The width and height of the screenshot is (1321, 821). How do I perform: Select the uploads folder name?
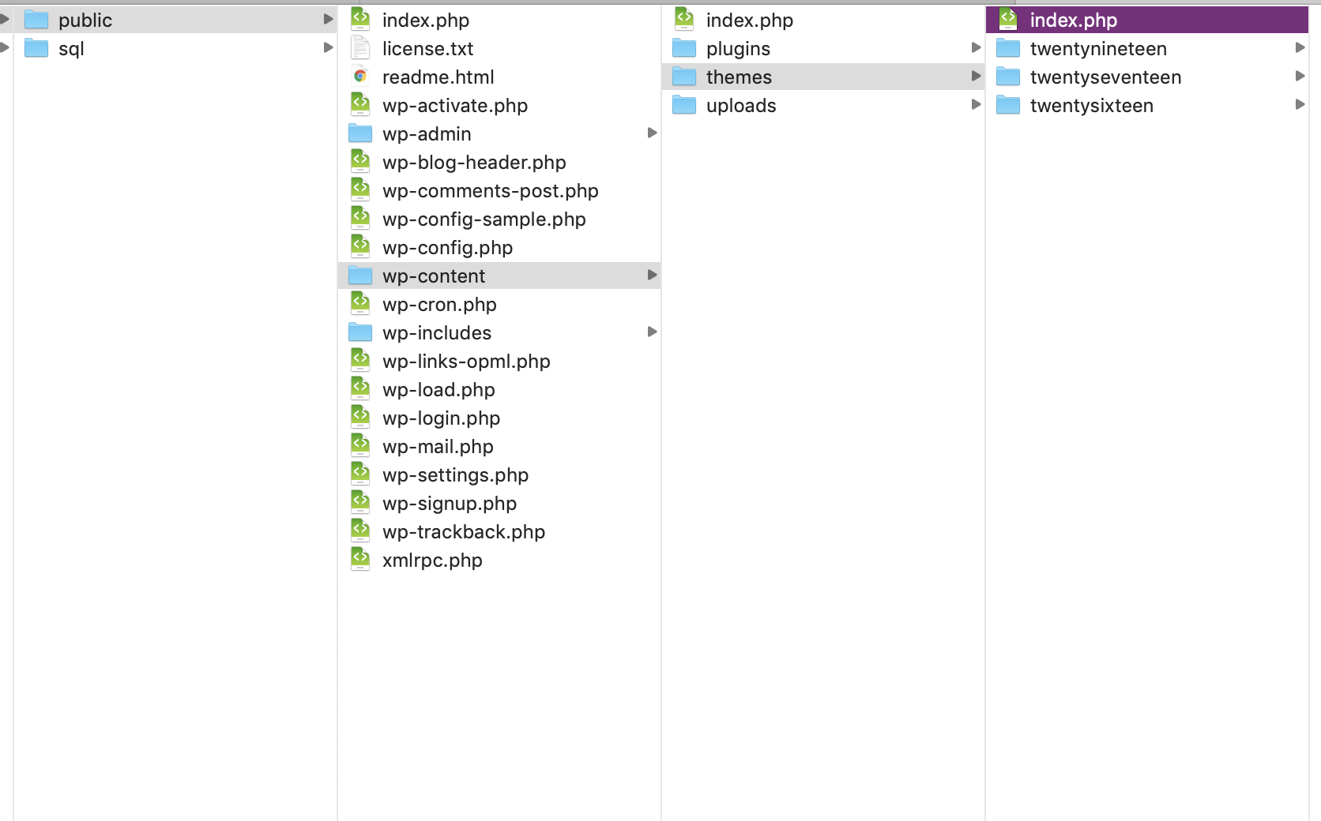[x=741, y=106]
